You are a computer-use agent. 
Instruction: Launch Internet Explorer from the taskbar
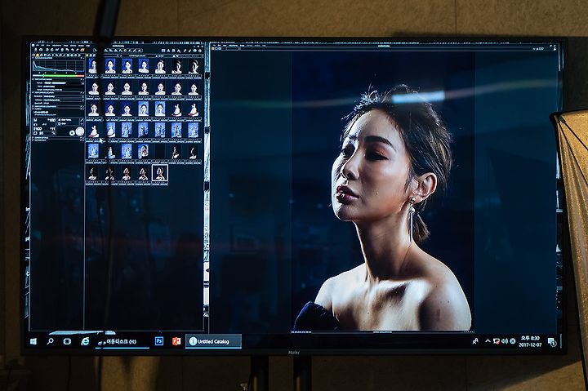(85, 341)
